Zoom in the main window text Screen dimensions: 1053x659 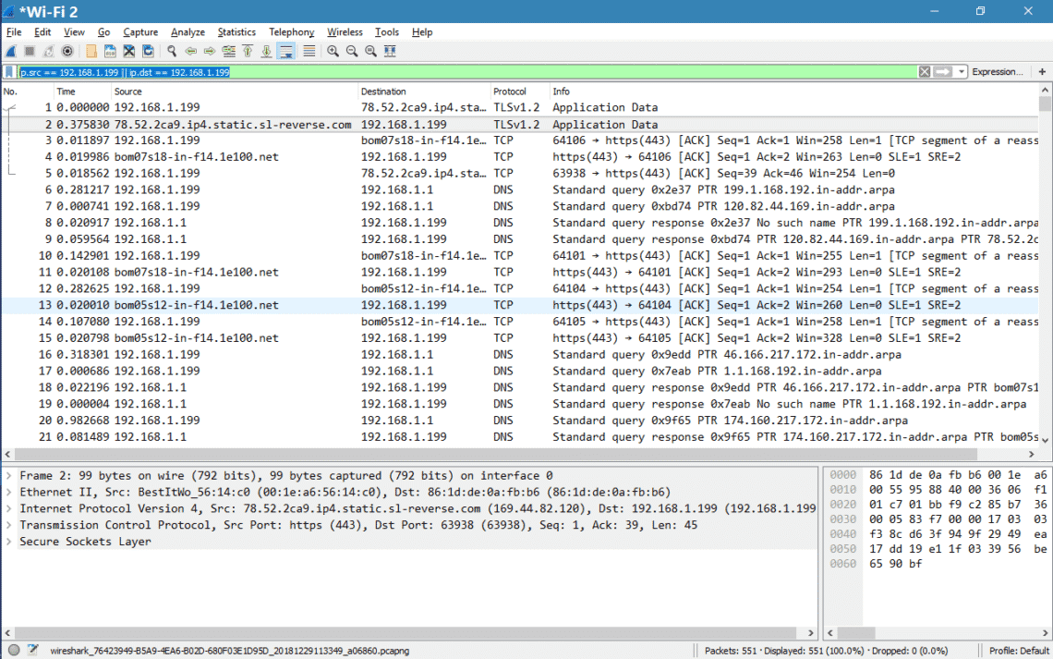point(333,51)
